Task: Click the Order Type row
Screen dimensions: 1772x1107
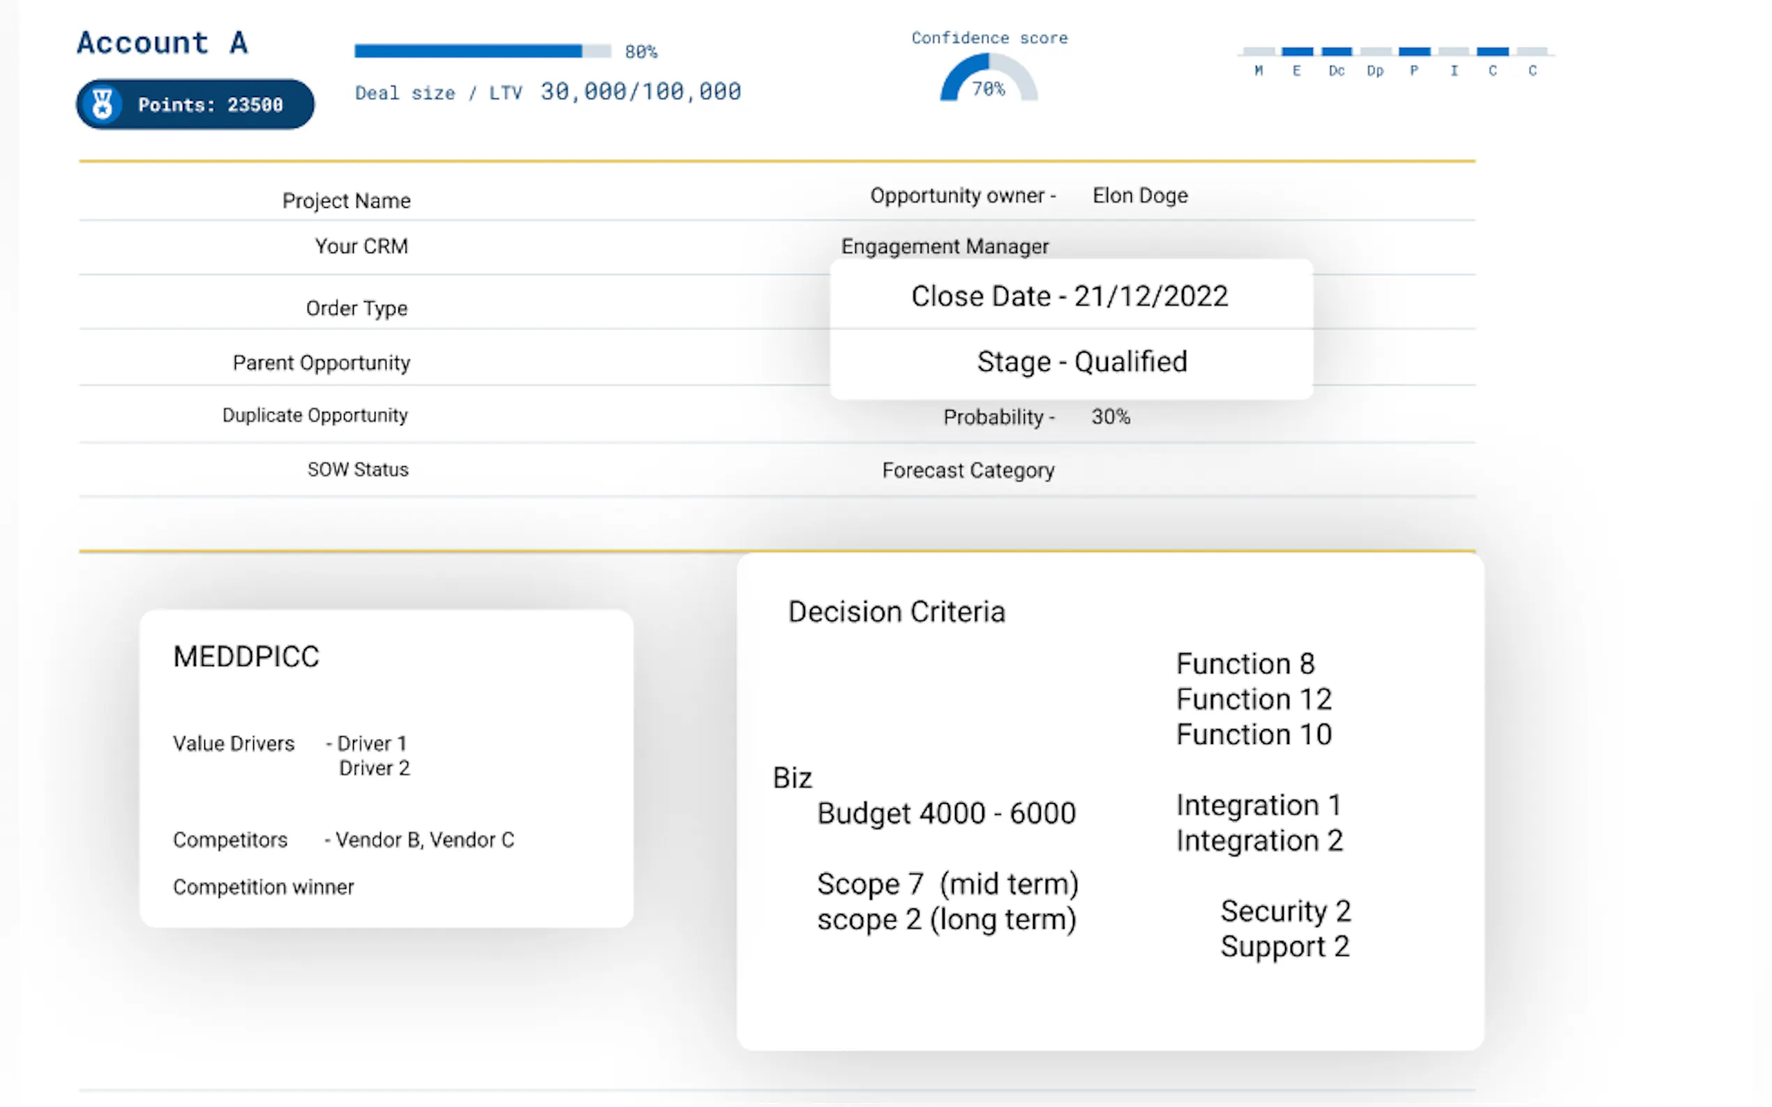Action: pyautogui.click(x=356, y=308)
